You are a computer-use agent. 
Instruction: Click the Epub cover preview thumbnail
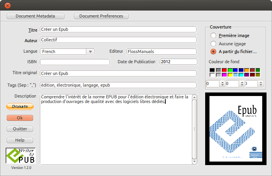click(236, 129)
